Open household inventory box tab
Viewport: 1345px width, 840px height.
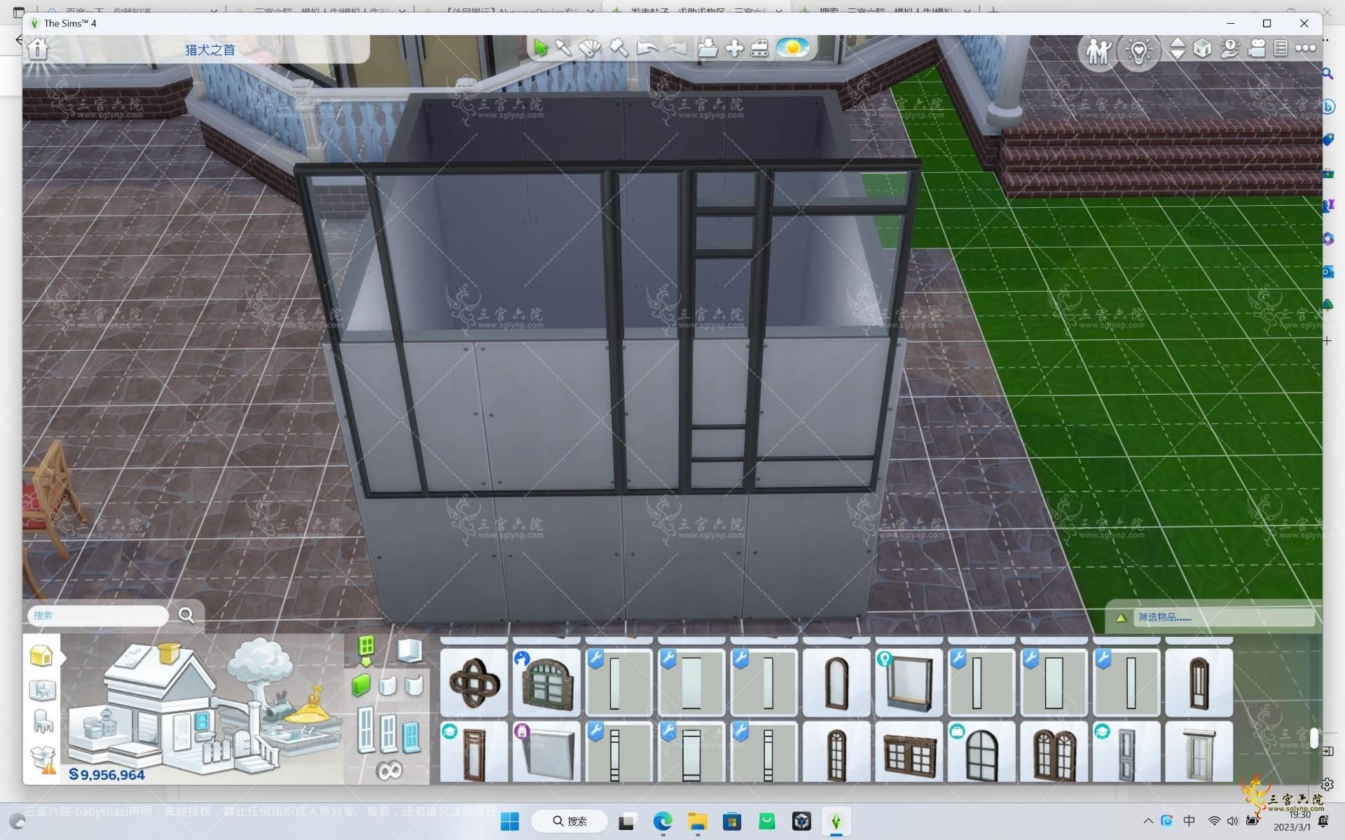coord(43,759)
